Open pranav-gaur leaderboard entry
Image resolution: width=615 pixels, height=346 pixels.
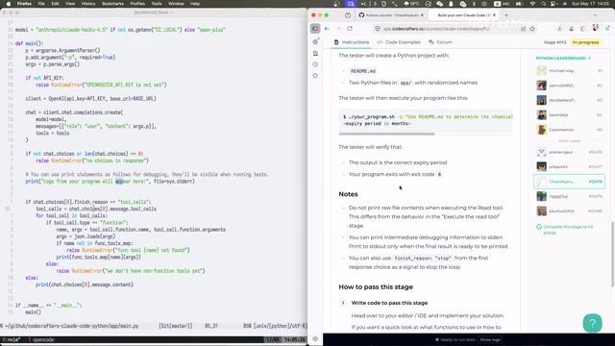click(x=569, y=152)
